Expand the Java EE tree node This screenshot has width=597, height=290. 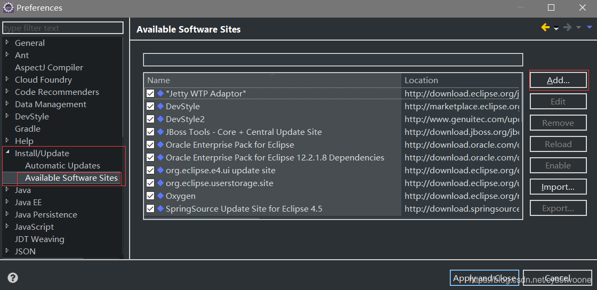[7, 202]
